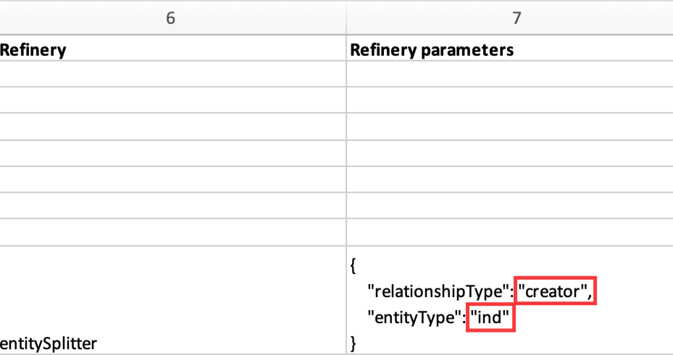Click the opening curly brace of the JSON
Viewport: 673px width, 355px height.
click(353, 266)
